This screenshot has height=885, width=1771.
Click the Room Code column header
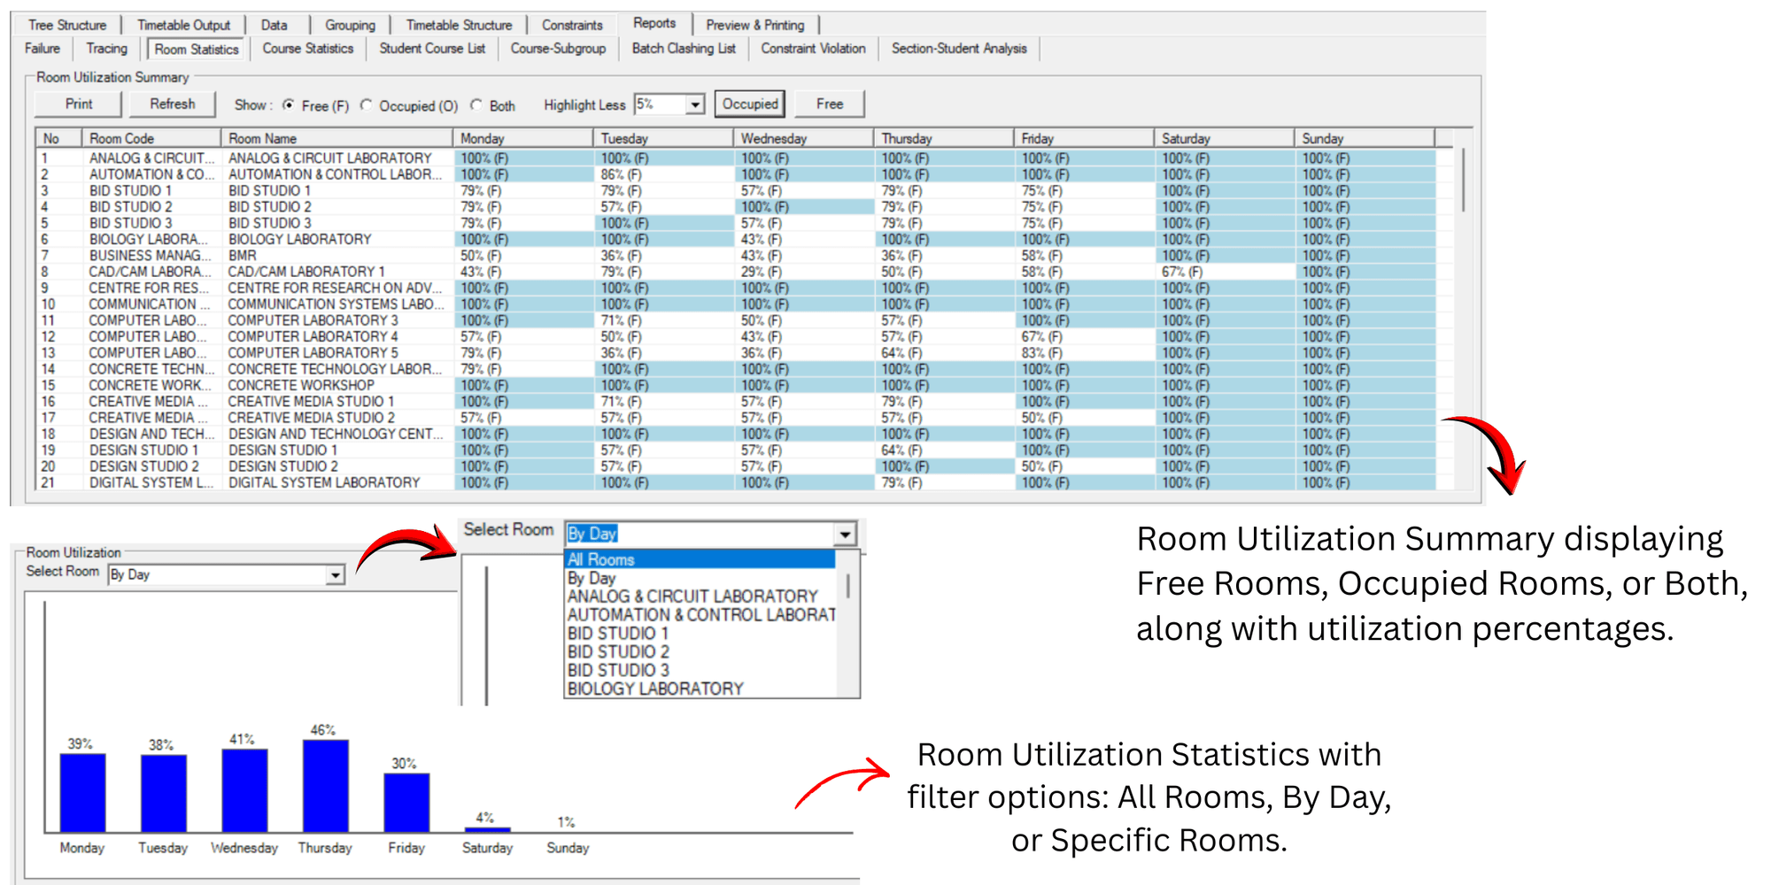click(151, 138)
